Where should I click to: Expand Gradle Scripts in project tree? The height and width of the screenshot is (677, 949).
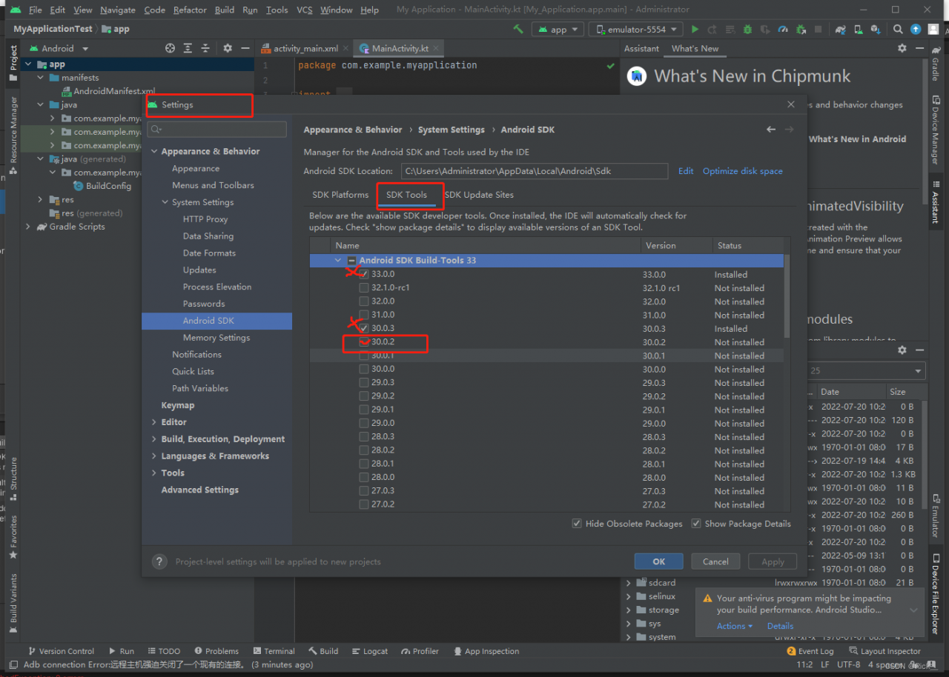click(x=28, y=227)
